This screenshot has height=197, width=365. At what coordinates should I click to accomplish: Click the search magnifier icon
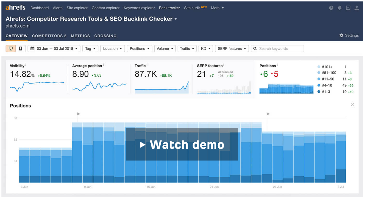click(255, 49)
